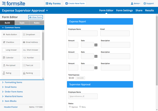Switch to the Style tab
Viewport: 158px width, 111px height.
22,23
